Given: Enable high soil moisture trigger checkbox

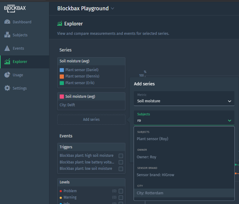Looking at the screenshot, I should pyautogui.click(x=121, y=156).
